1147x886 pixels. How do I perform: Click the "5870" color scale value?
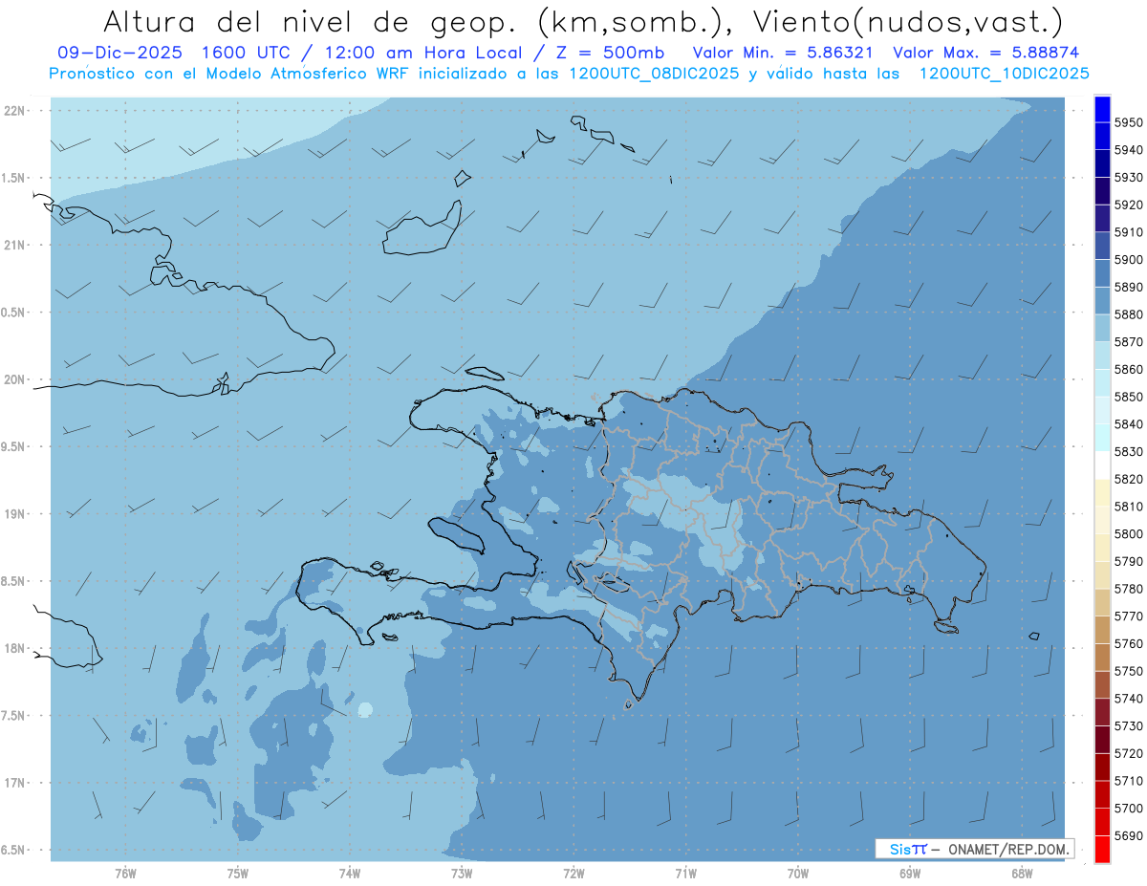pyautogui.click(x=1129, y=341)
